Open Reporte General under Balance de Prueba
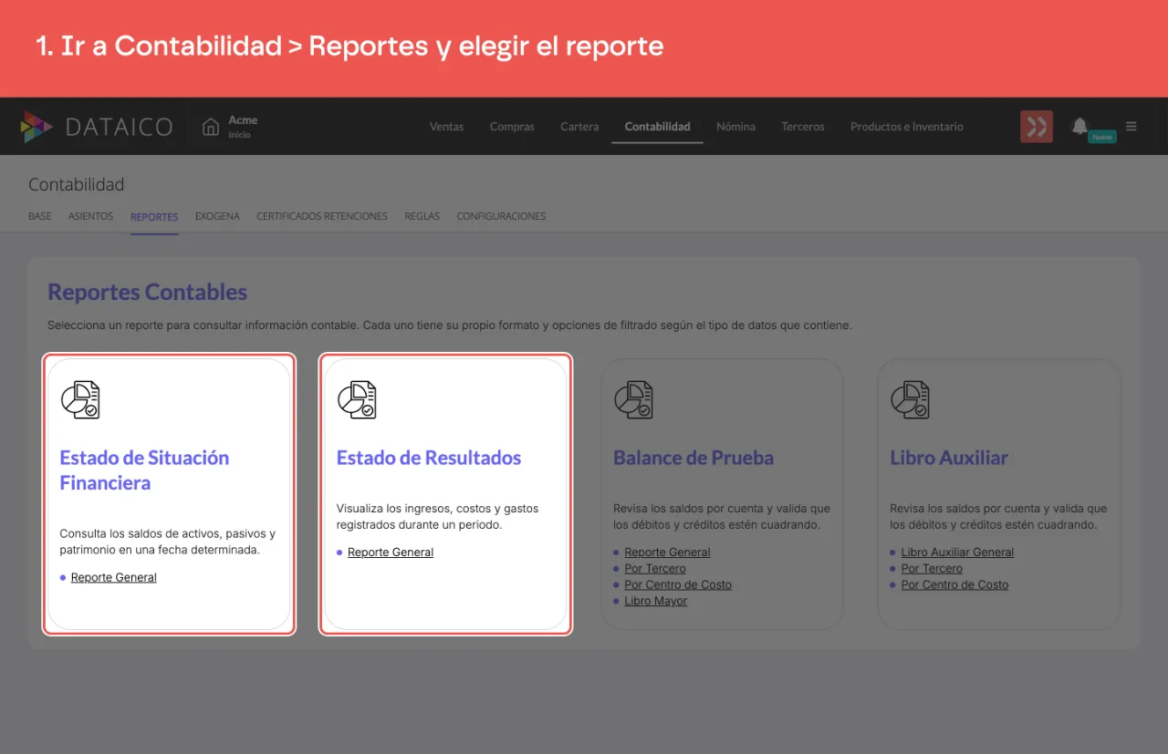This screenshot has width=1168, height=754. coord(667,553)
